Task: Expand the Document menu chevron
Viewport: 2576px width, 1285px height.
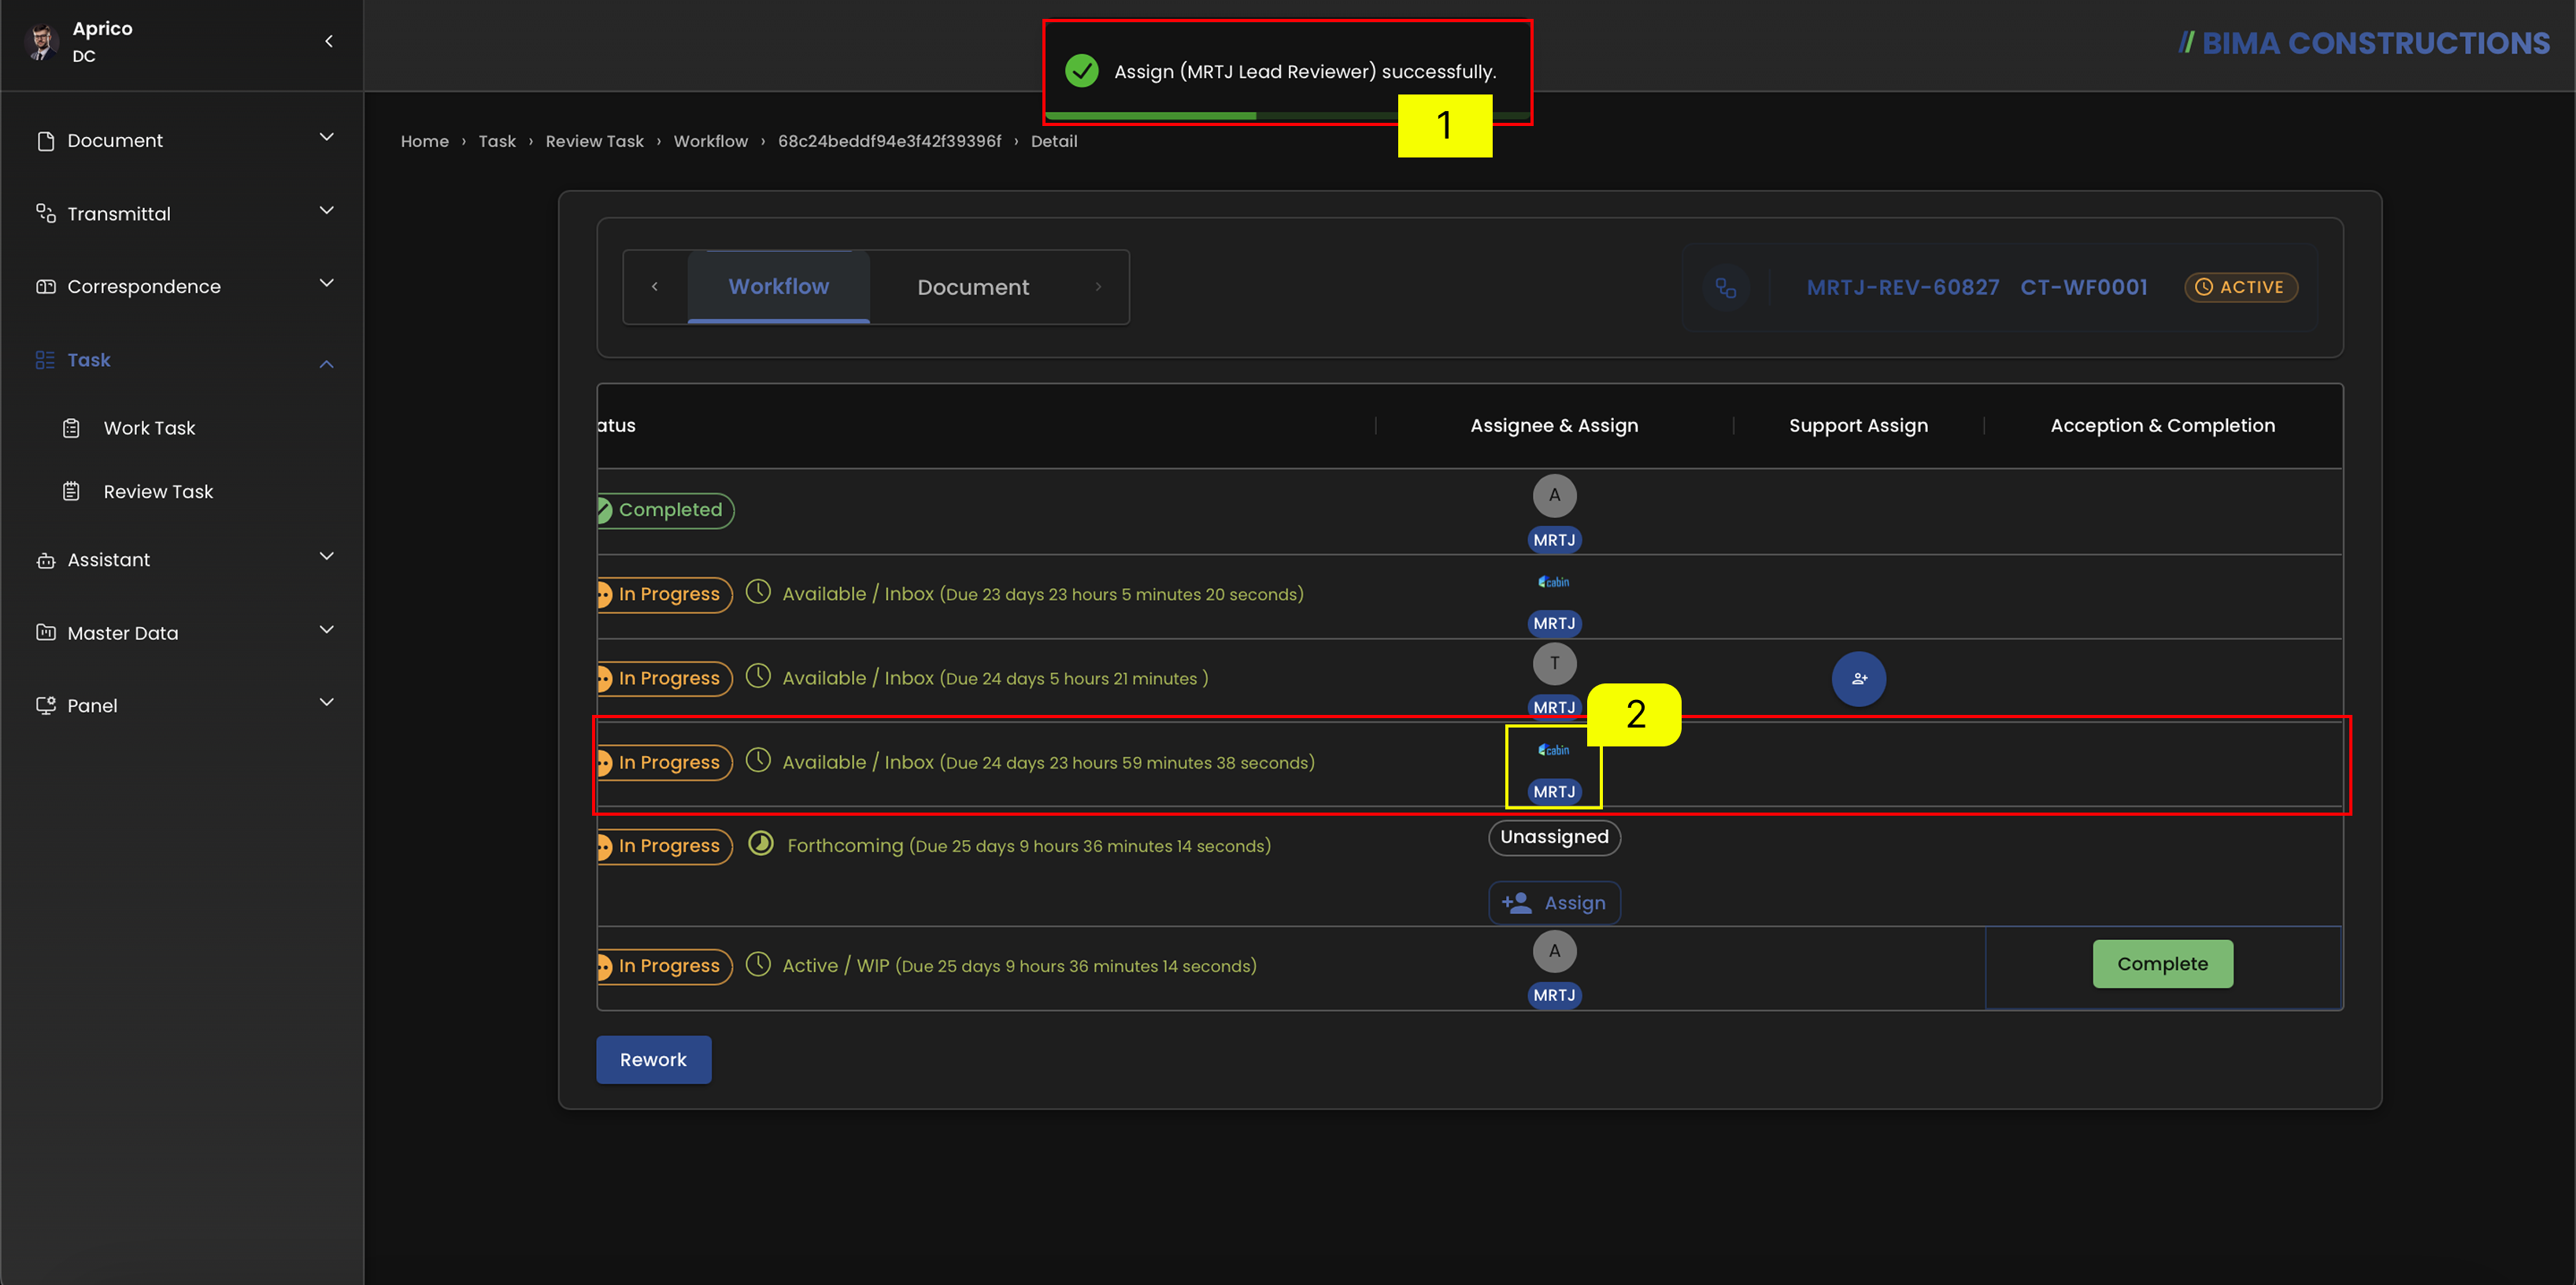Action: (x=326, y=137)
